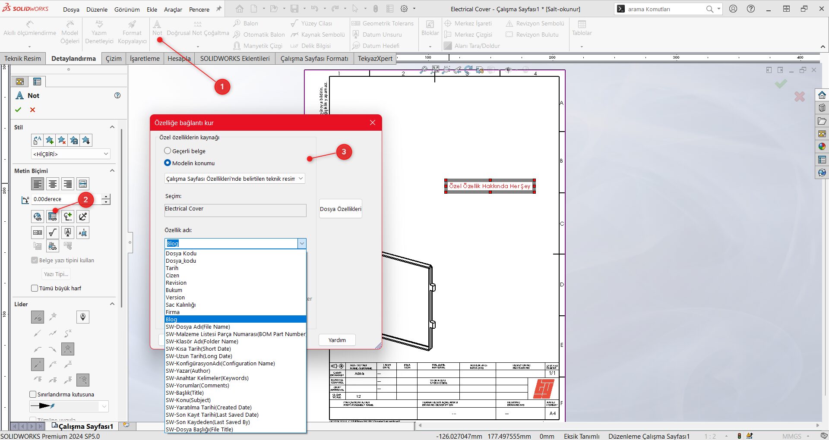The height and width of the screenshot is (440, 829).
Task: Toggle Belge yazı tipini kullan checkbox
Action: (x=35, y=260)
